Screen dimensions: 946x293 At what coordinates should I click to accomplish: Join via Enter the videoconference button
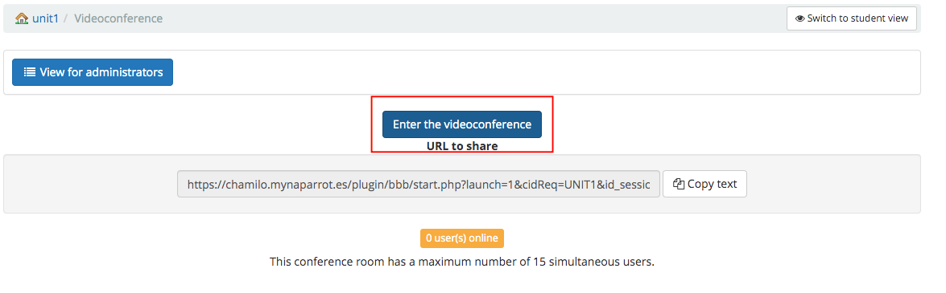[x=462, y=124]
